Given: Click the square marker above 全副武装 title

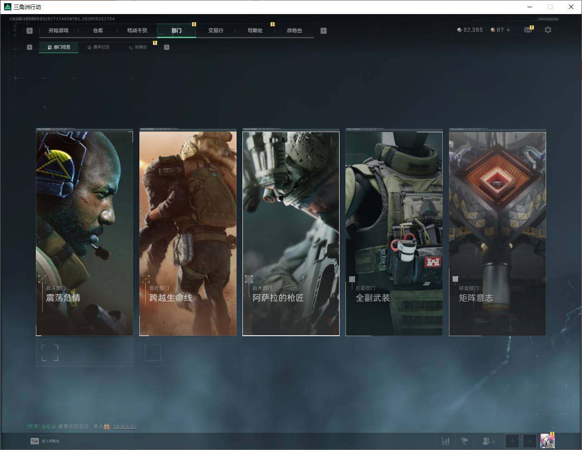Looking at the screenshot, I should pos(352,279).
